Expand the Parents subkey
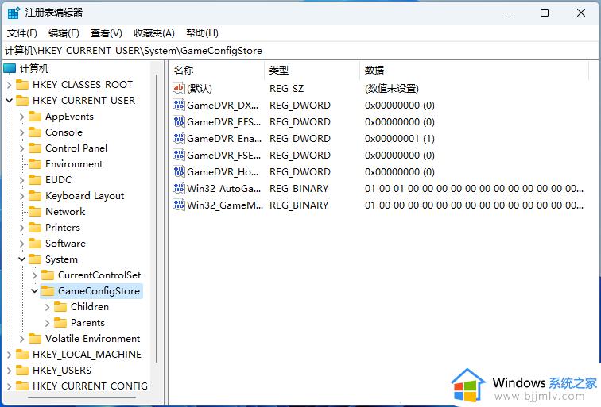Viewport: 601px width, 407px height. [47, 323]
